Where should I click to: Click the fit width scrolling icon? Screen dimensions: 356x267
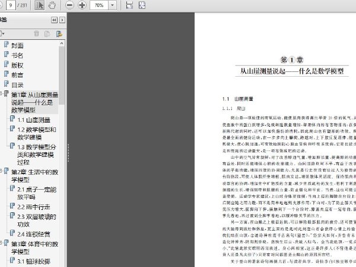(x=129, y=5)
